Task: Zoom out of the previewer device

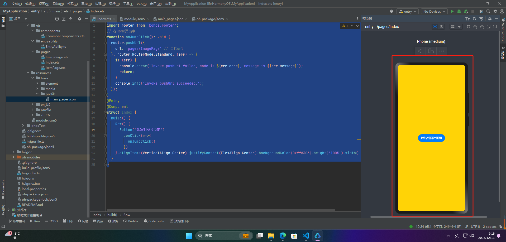Action: pos(475,27)
